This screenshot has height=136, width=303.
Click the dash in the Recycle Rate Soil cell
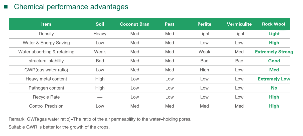(x=100, y=97)
